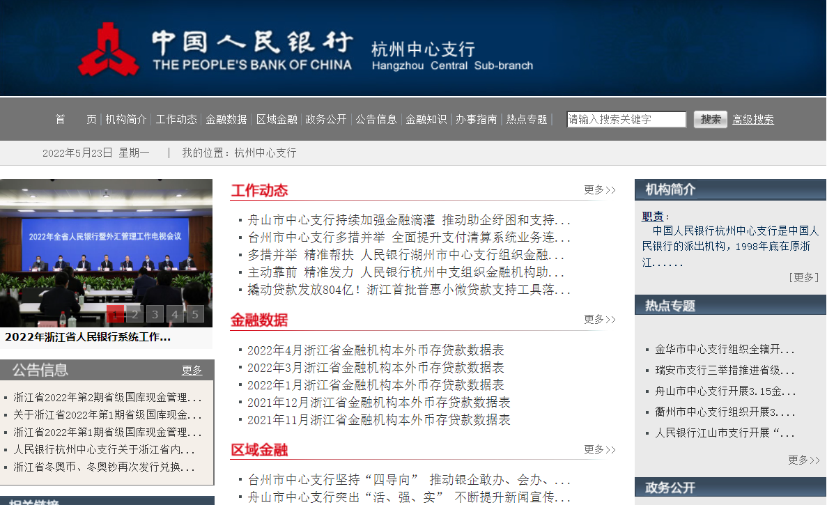Click the date text 2022年5月23日 星期一
The image size is (827, 505).
click(x=96, y=153)
